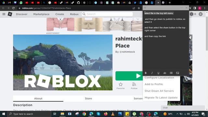
Task: Open the Chat bar at bottom right
Action: coord(183,108)
